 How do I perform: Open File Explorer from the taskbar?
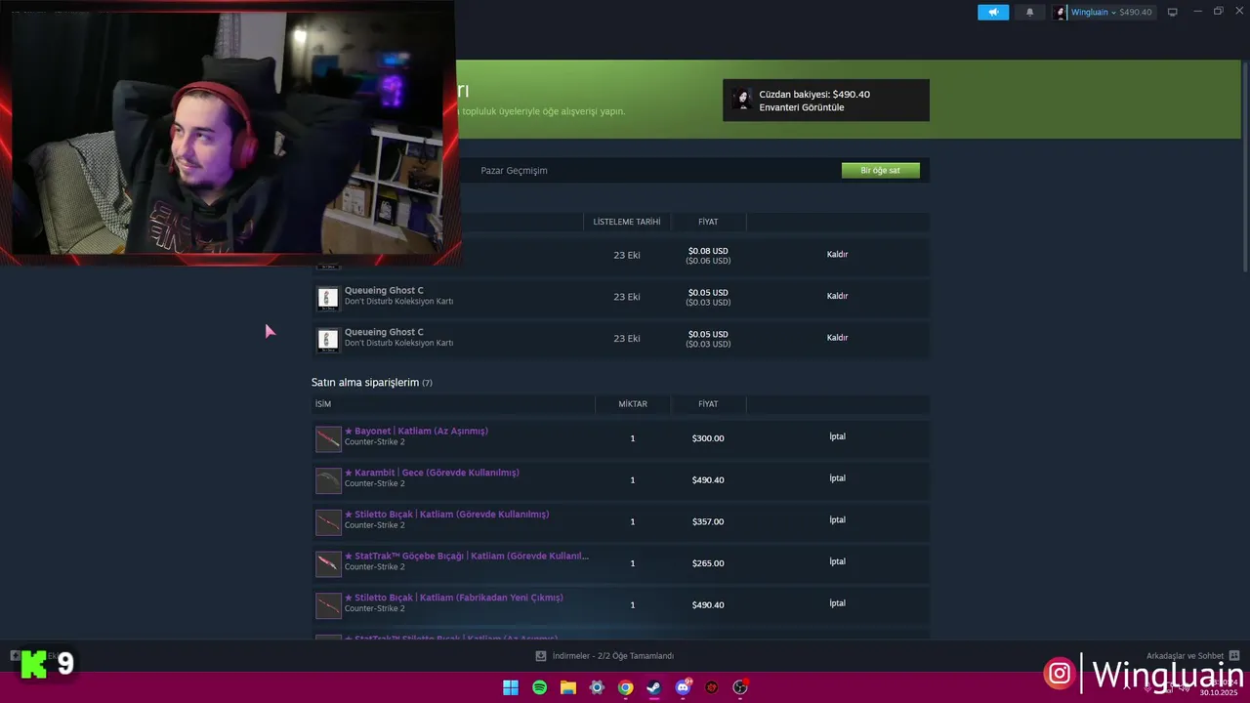tap(568, 687)
